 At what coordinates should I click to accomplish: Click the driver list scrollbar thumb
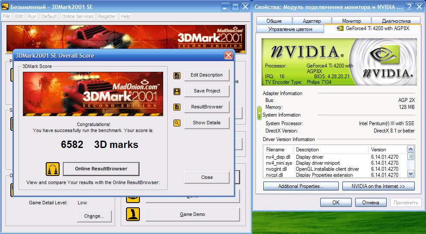410,156
